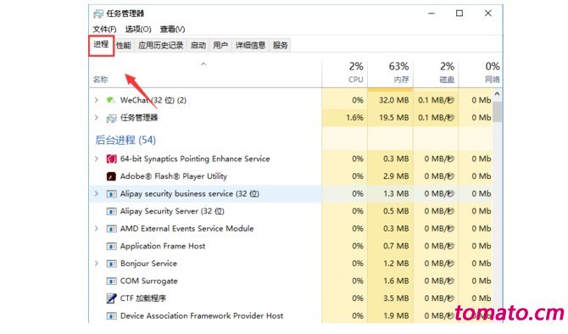568x334 pixels.
Task: Click the sort arrow above 名称 column
Action: point(203,64)
